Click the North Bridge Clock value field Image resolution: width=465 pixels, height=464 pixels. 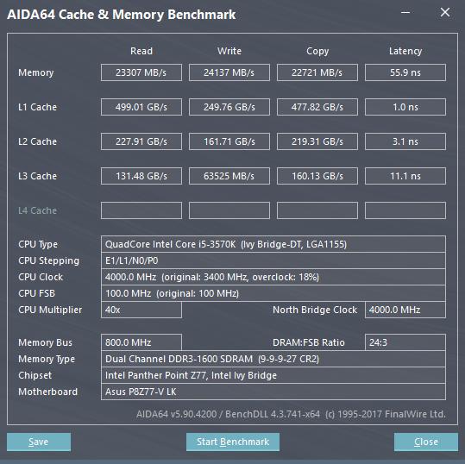point(405,310)
